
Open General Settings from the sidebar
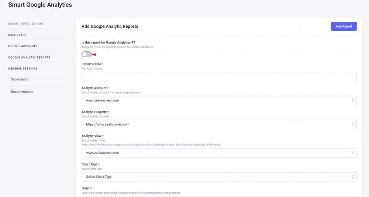coord(23,69)
